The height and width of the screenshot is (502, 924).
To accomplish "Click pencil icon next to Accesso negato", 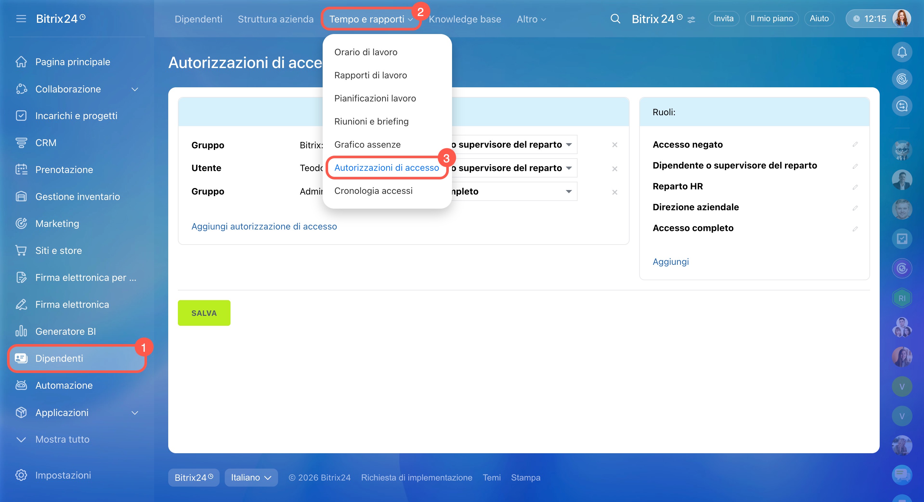I will [855, 144].
